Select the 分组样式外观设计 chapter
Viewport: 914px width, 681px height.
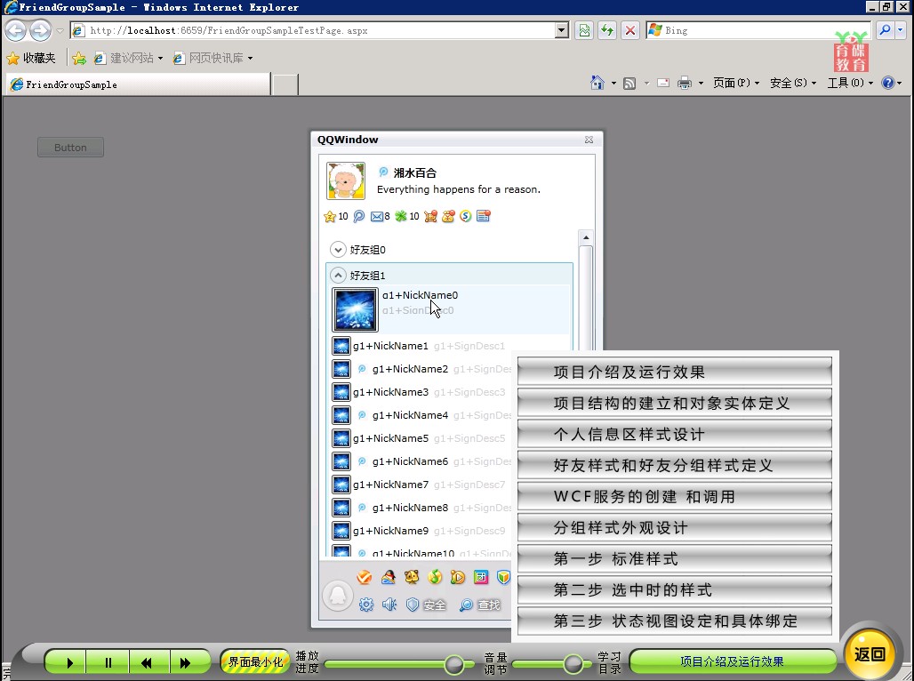point(675,528)
